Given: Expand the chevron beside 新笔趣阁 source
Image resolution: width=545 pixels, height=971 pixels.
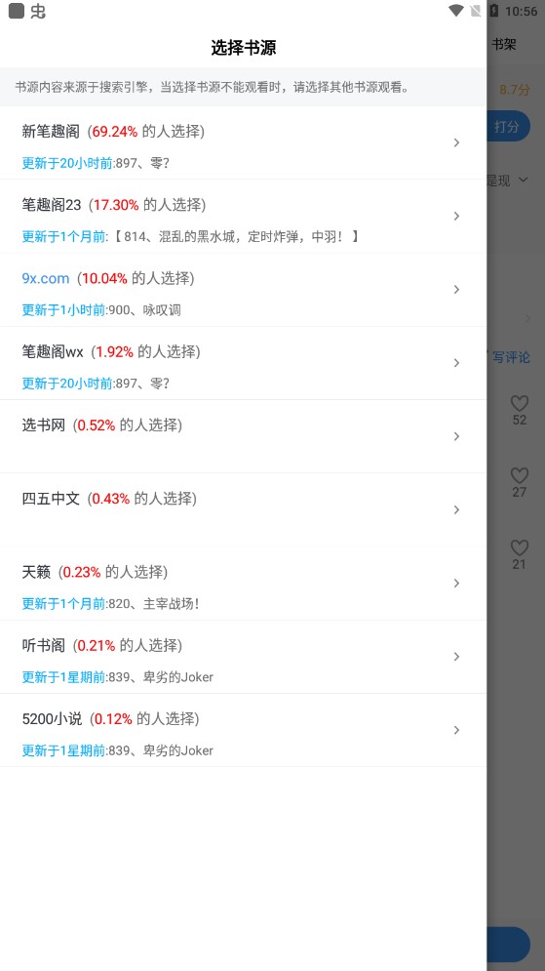Looking at the screenshot, I should click(x=456, y=142).
